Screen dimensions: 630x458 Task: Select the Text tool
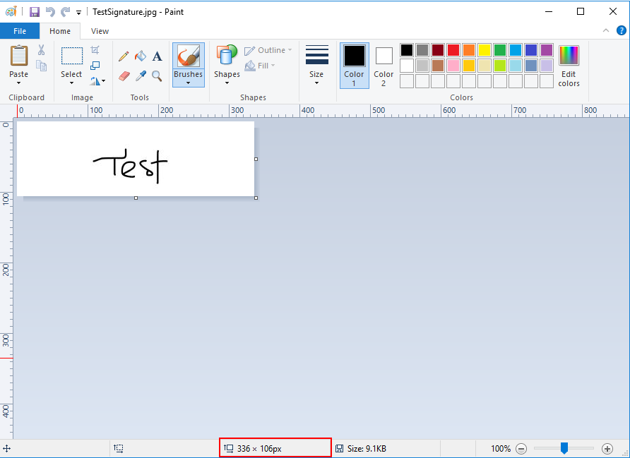(157, 56)
